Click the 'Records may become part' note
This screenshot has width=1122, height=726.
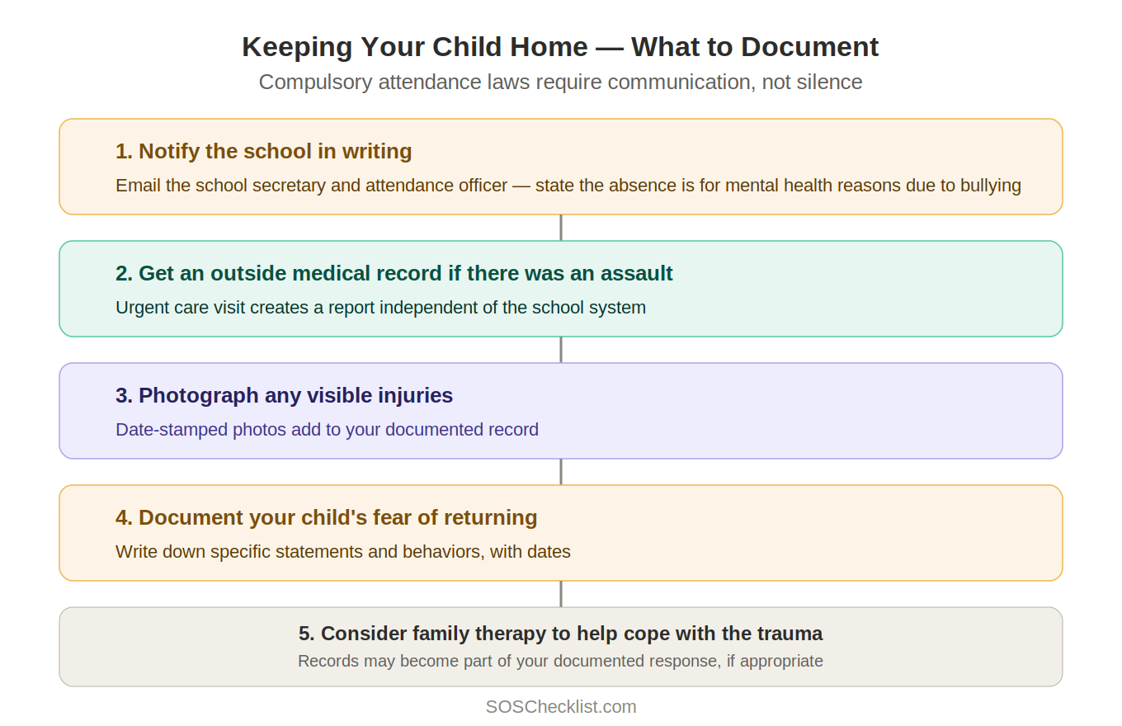click(560, 661)
